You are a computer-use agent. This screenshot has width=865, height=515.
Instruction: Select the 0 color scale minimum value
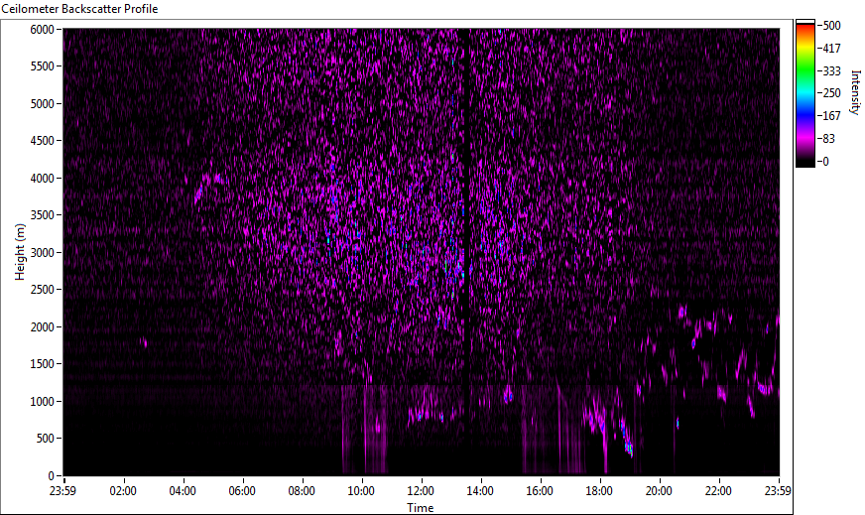[x=825, y=161]
